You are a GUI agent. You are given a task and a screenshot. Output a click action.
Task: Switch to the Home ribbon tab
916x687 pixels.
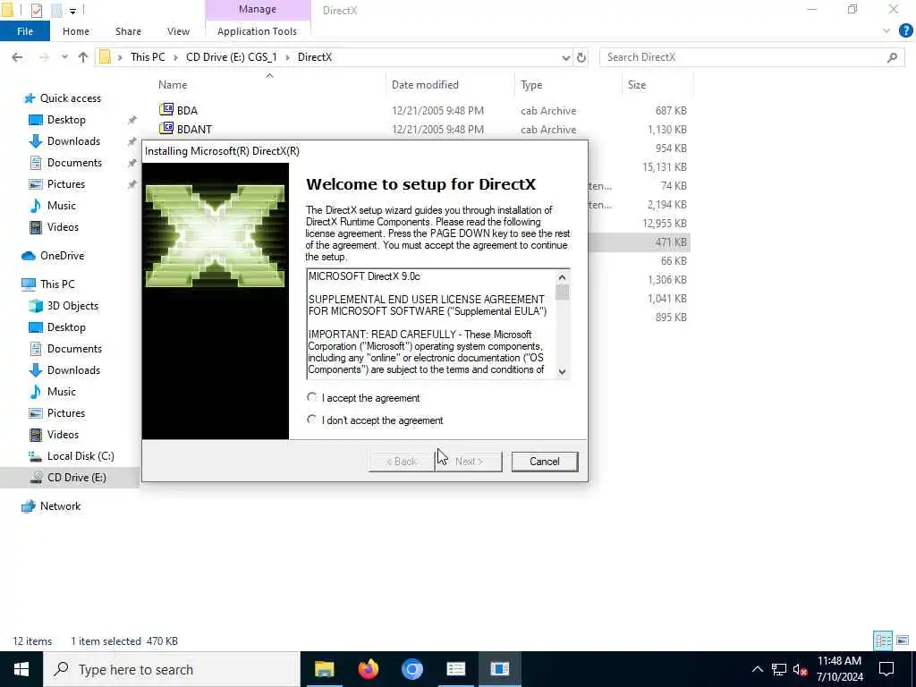pyautogui.click(x=76, y=31)
